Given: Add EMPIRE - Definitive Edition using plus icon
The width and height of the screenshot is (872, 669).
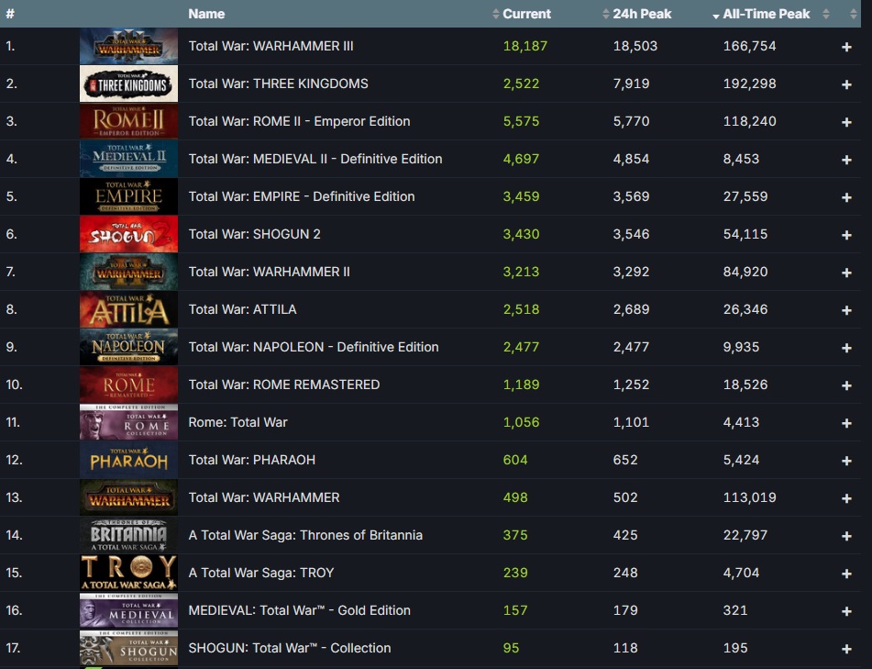Looking at the screenshot, I should tap(846, 197).
